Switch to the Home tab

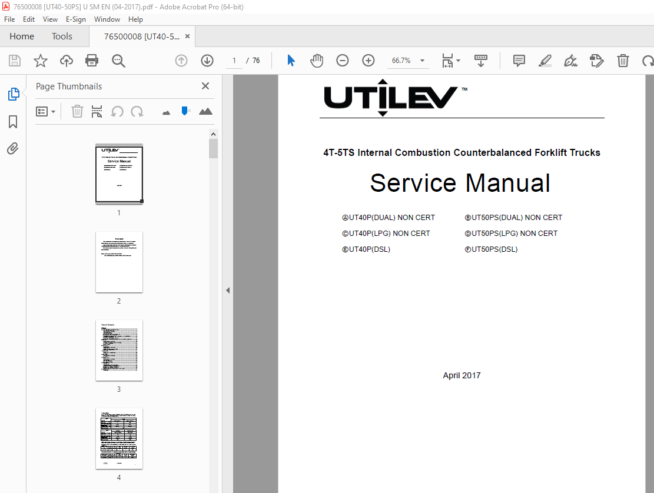[22, 36]
